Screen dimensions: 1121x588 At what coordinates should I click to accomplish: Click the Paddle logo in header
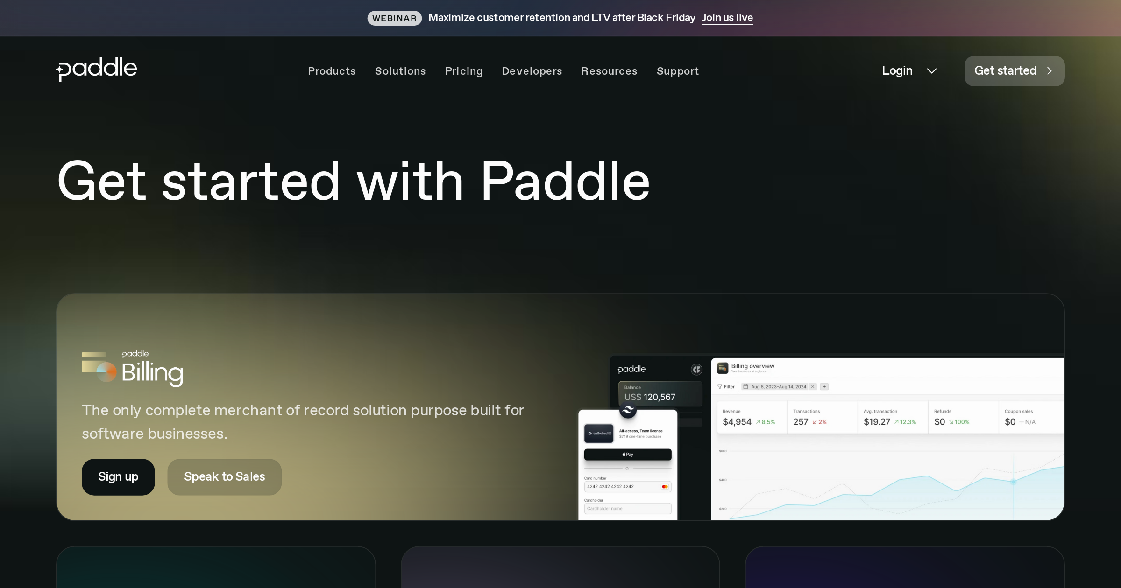[97, 70]
